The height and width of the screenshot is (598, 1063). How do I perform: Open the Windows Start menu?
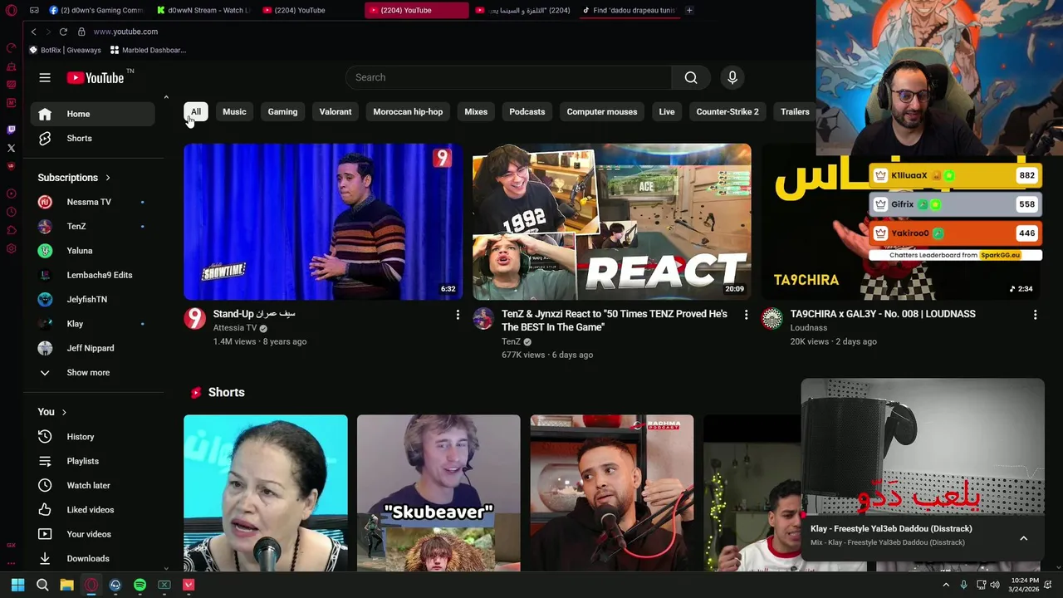(17, 585)
